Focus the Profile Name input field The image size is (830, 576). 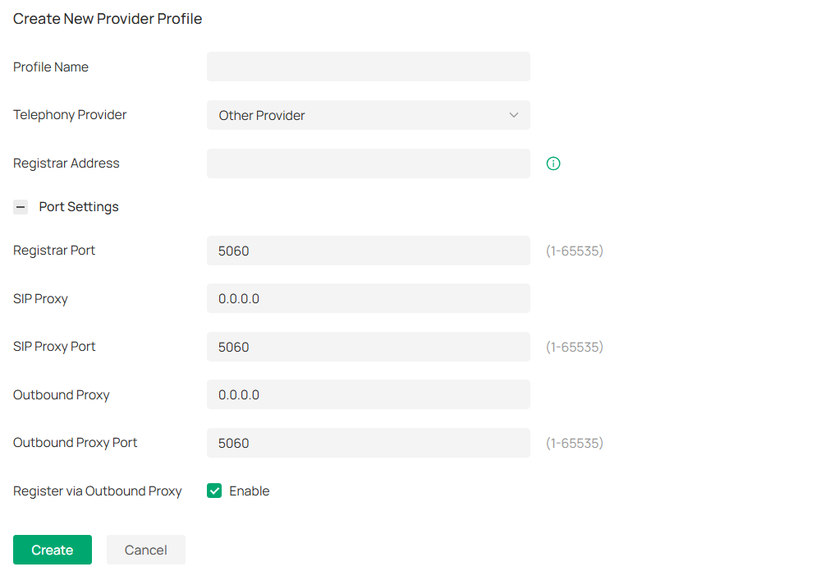pos(368,67)
